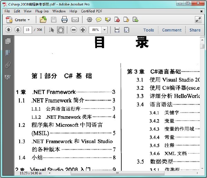Viewport: 207px width, 178px height.
Task: Open the Edit menu
Action: pyautogui.click(x=17, y=11)
